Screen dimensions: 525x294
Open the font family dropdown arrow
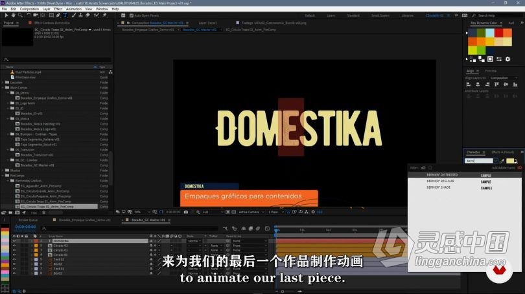[496, 161]
